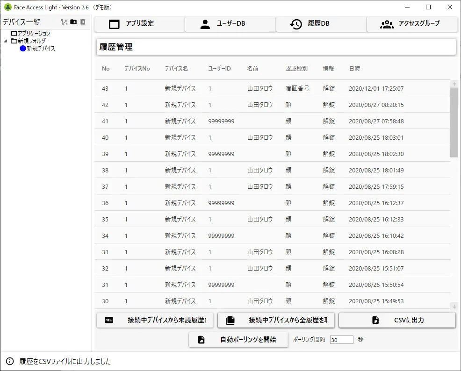Click the add device icon in デバイス一覧

click(x=64, y=22)
